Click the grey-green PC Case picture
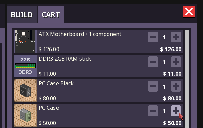 pos(25,115)
